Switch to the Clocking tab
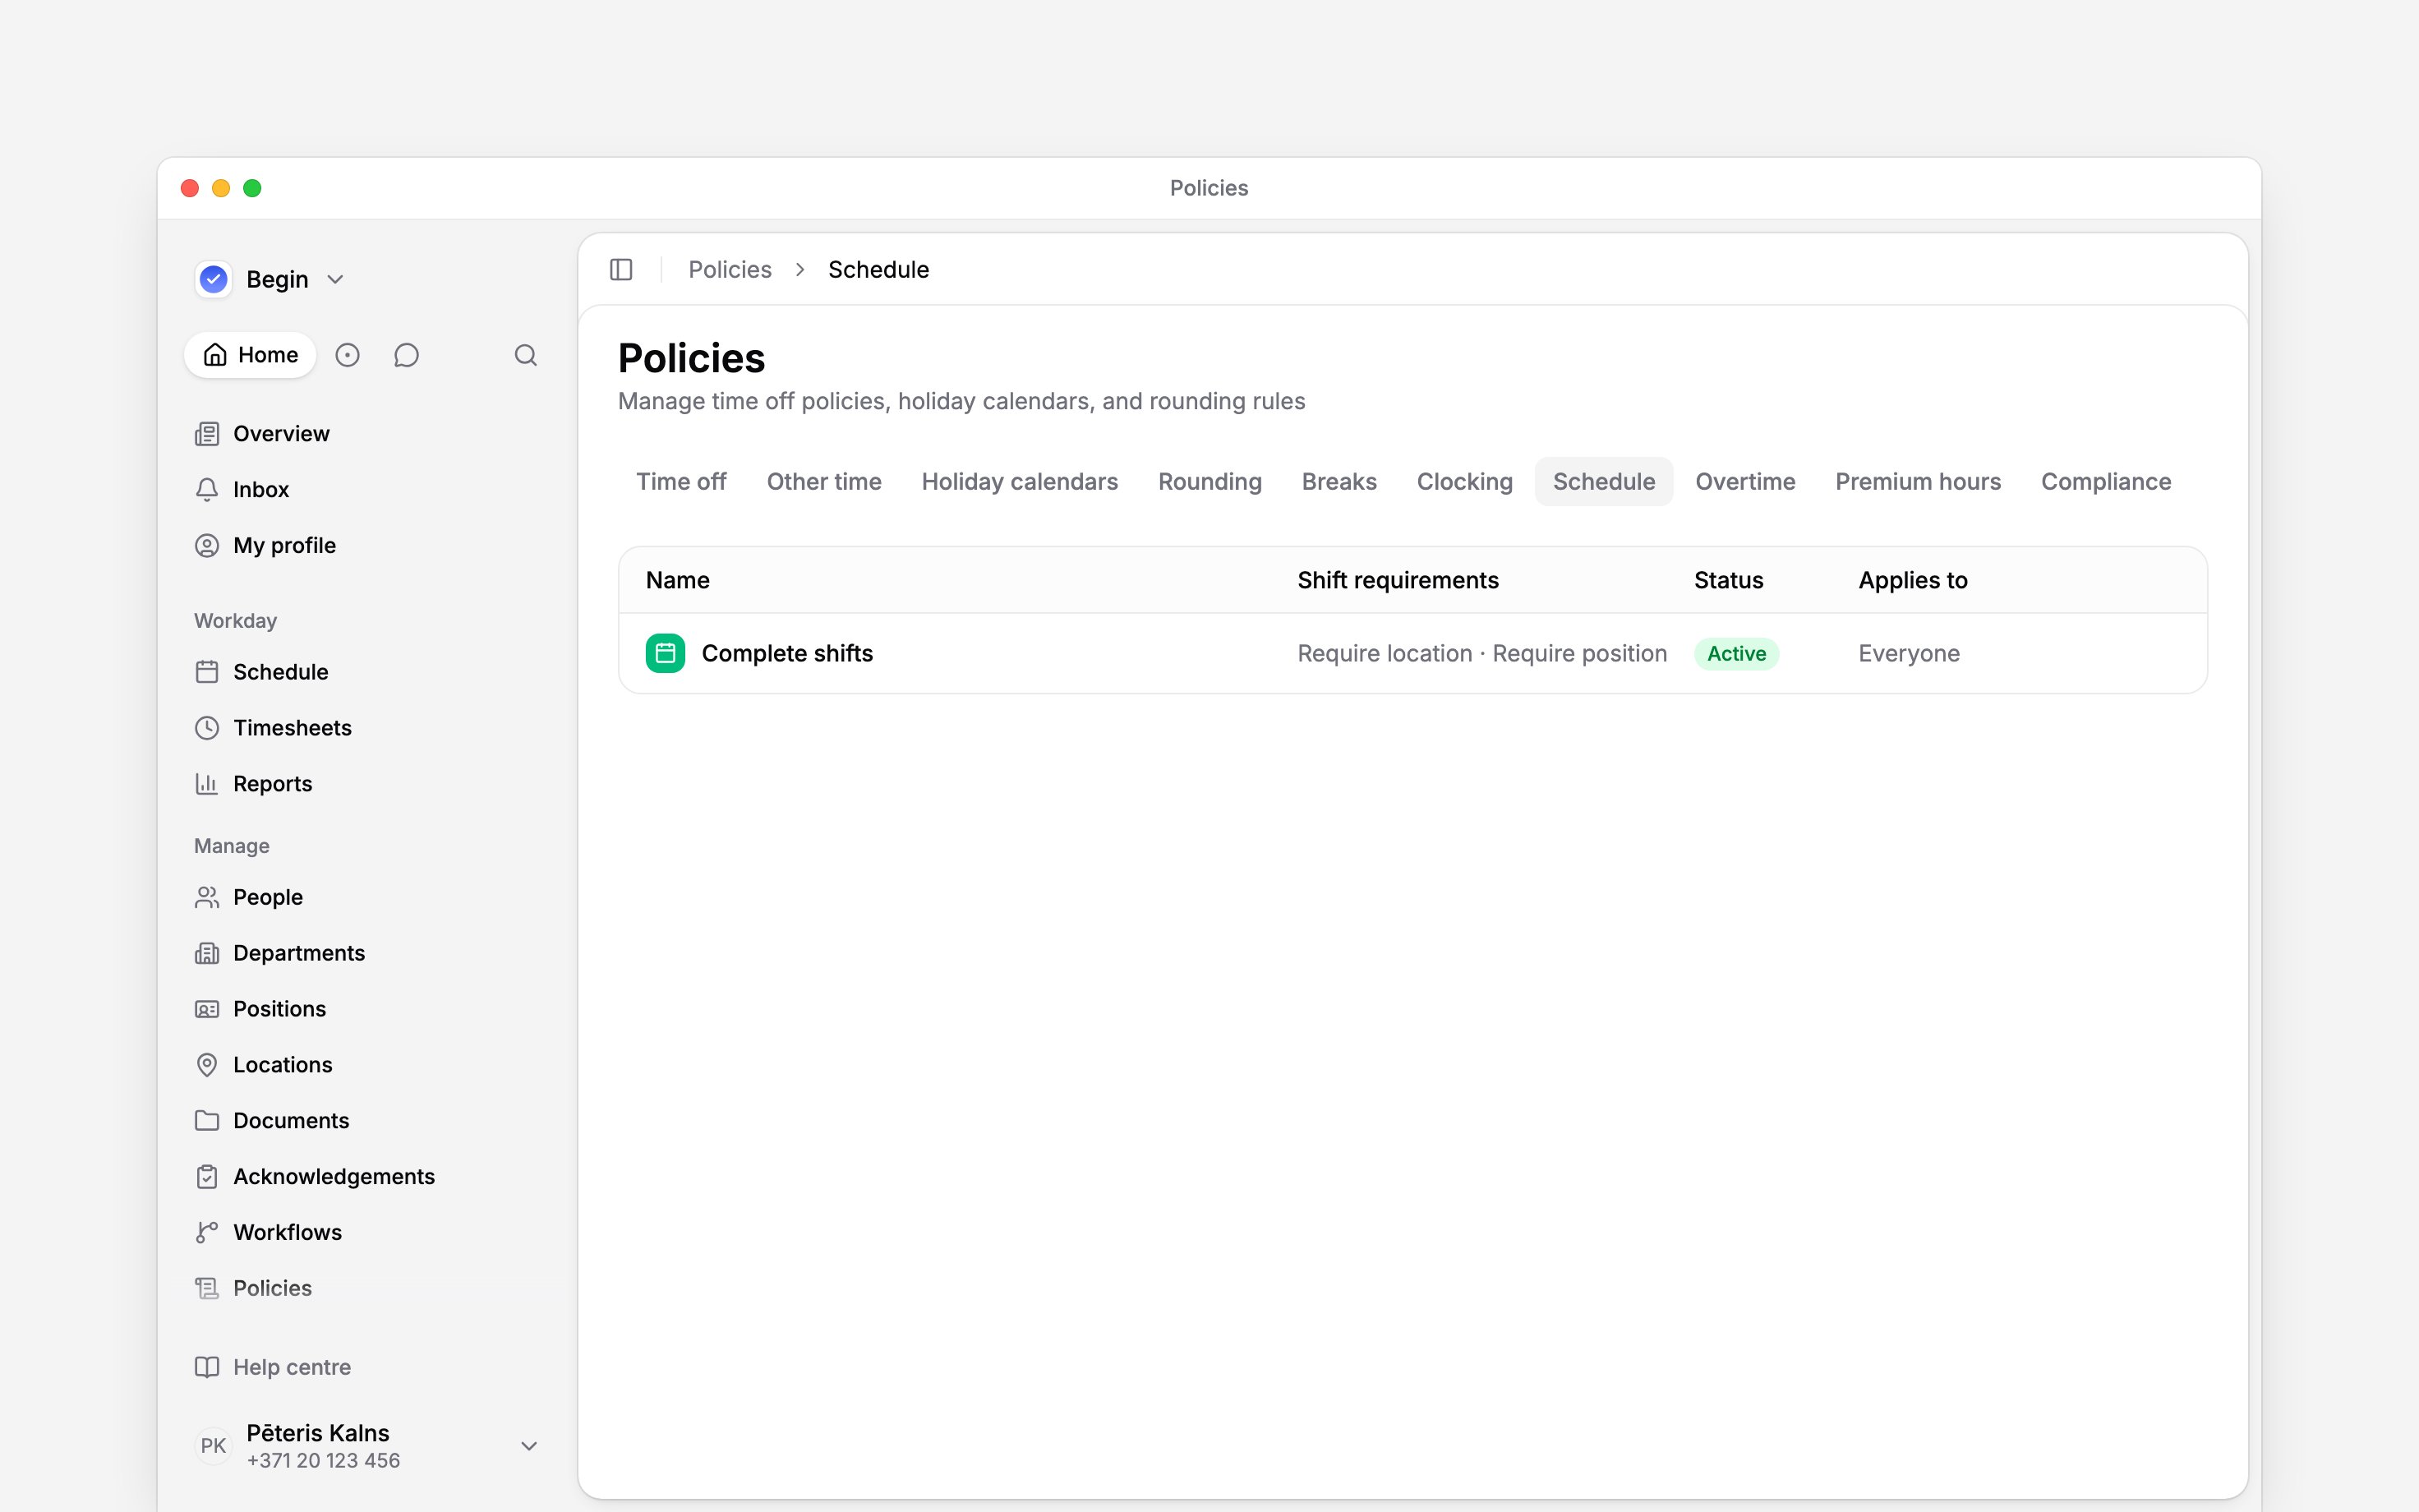The image size is (2419, 1512). pos(1464,482)
